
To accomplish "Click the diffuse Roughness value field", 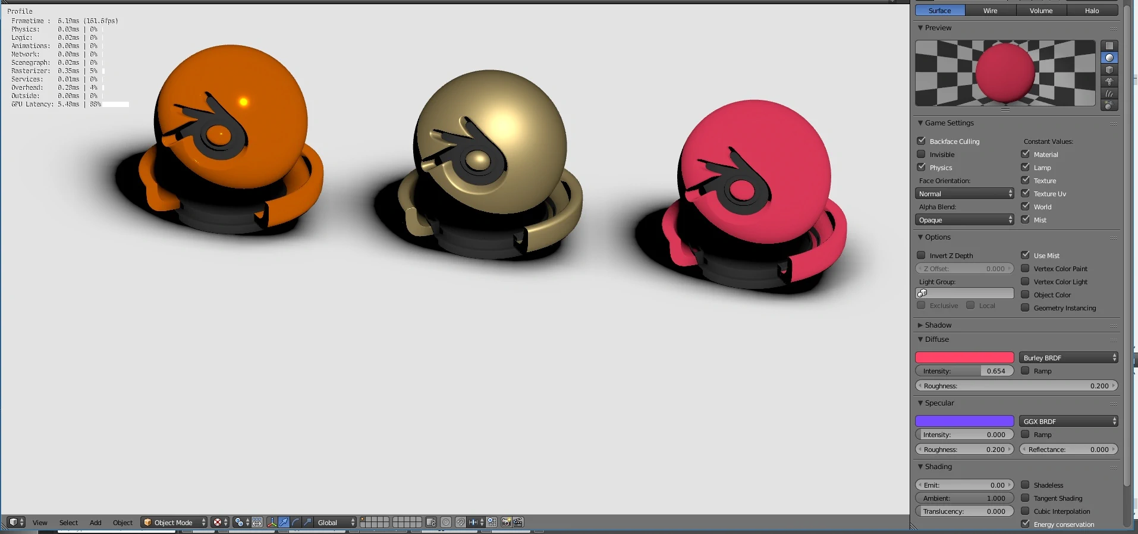I will 1016,385.
